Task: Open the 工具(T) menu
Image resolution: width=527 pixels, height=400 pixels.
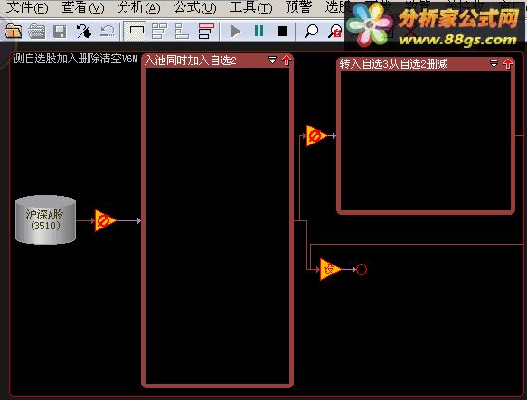Action: pyautogui.click(x=250, y=7)
